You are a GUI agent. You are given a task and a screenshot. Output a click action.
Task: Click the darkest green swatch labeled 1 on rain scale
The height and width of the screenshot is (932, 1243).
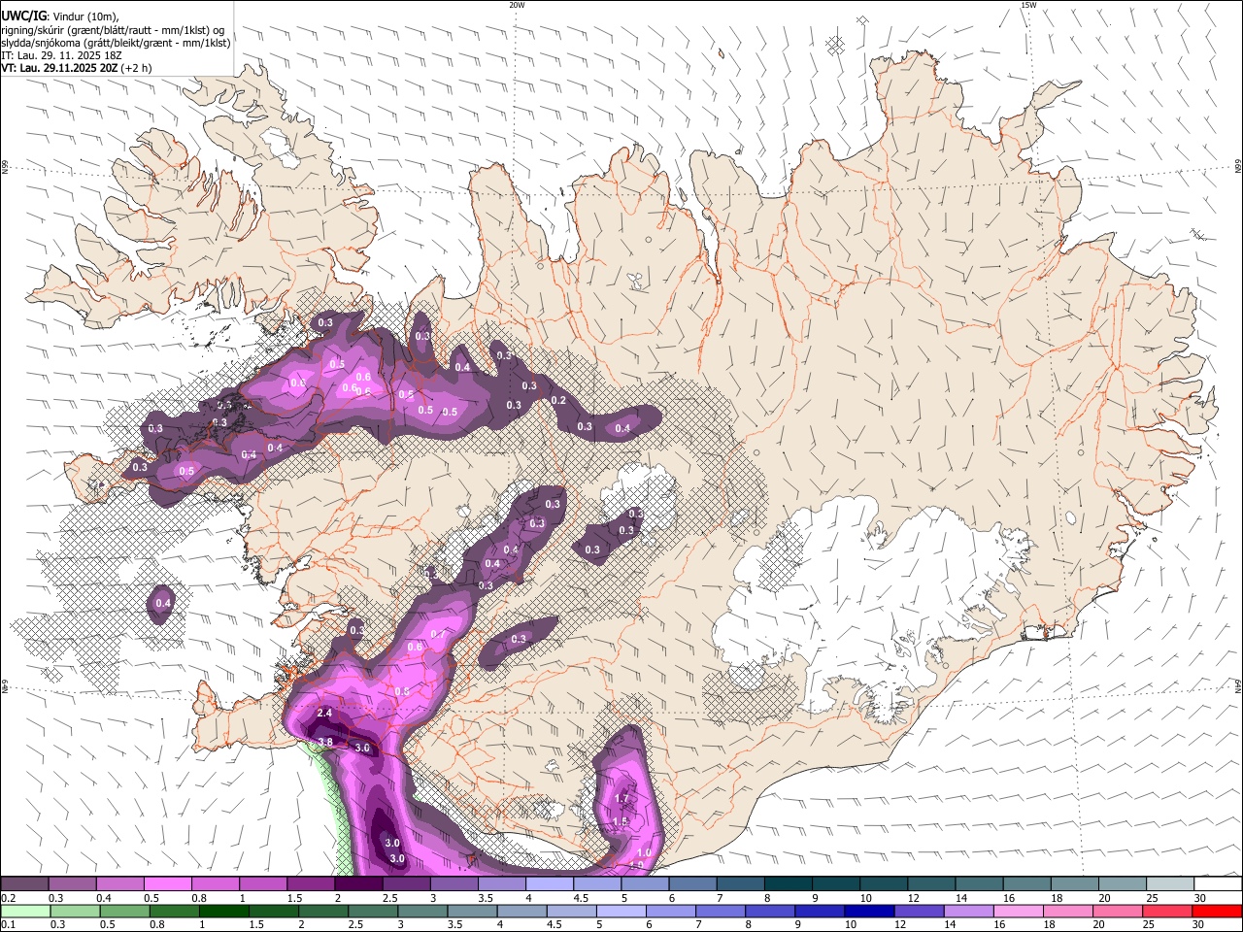[223, 911]
